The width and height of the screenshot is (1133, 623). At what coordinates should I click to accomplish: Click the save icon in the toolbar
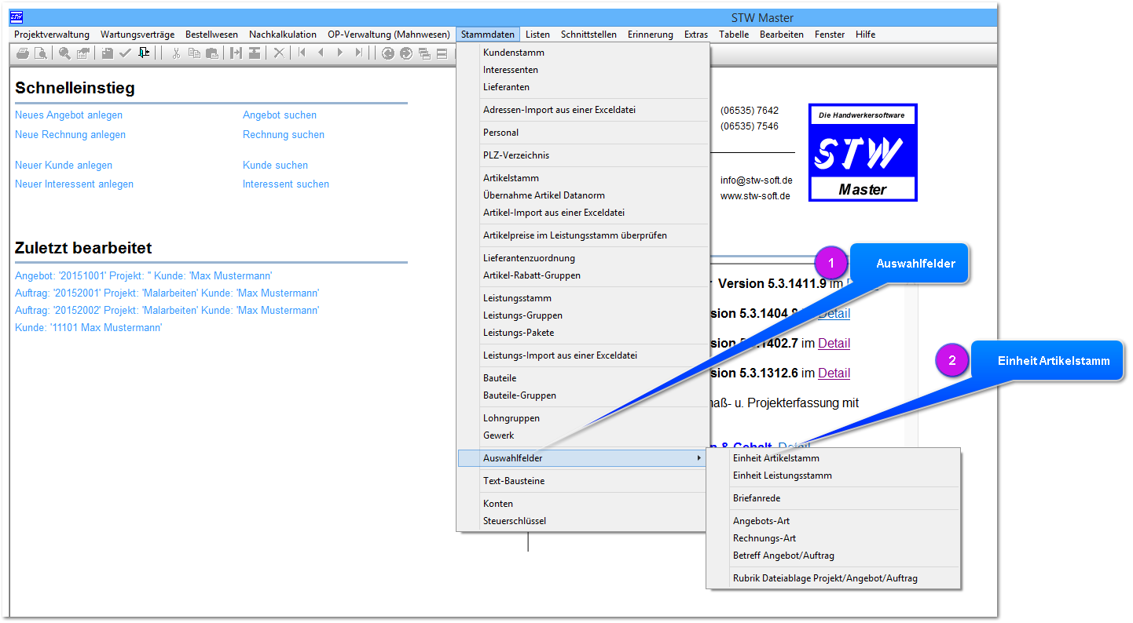point(107,53)
